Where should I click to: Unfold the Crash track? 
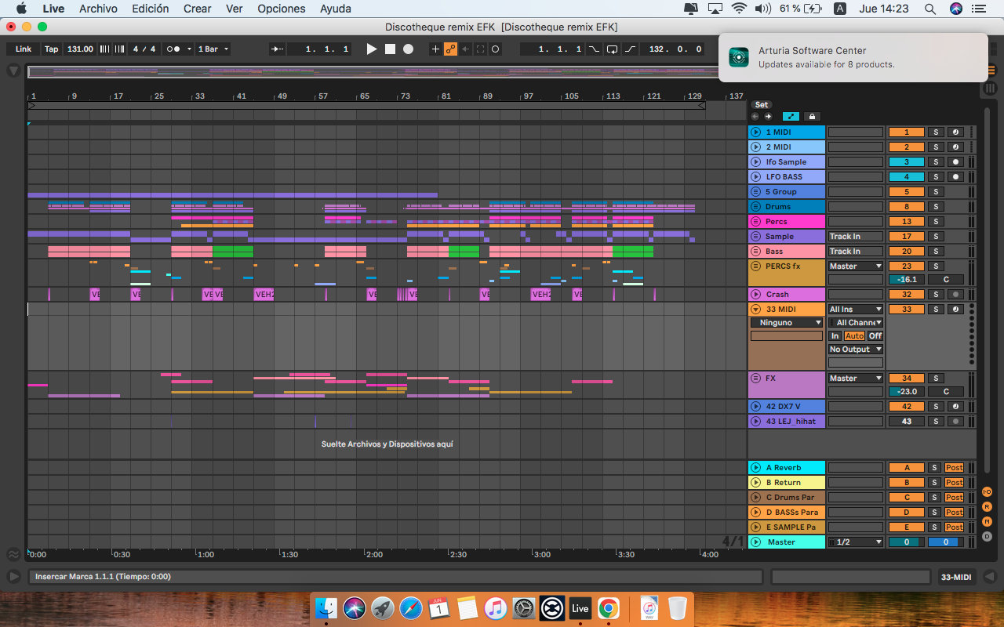[755, 294]
